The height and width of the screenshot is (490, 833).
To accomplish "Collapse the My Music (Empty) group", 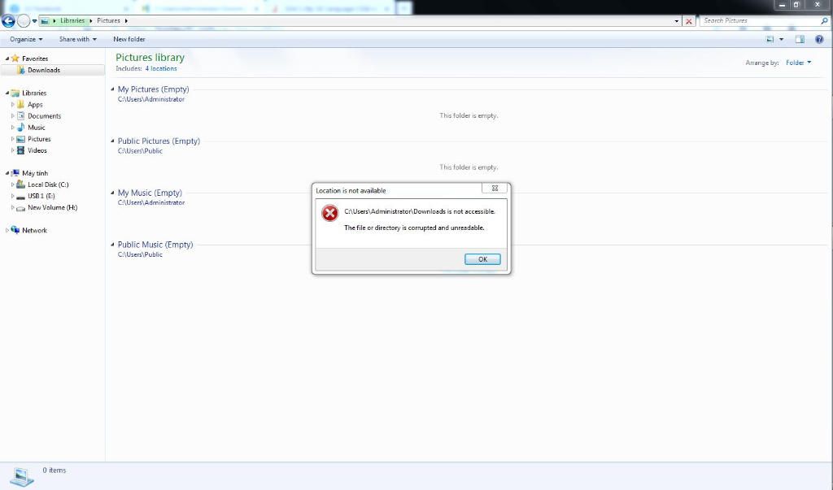I will coord(112,193).
